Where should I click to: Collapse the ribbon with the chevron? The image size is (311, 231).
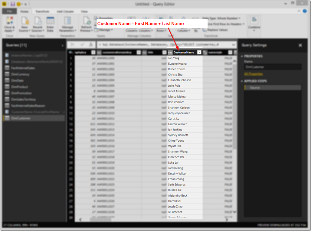(299, 11)
